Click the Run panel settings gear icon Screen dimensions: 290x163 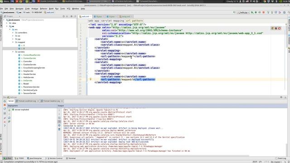coord(281,97)
